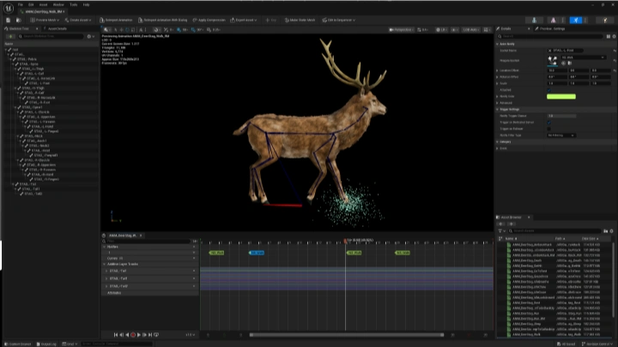Collapse Additive Layer Tracks group
618x347 pixels.
click(105, 264)
